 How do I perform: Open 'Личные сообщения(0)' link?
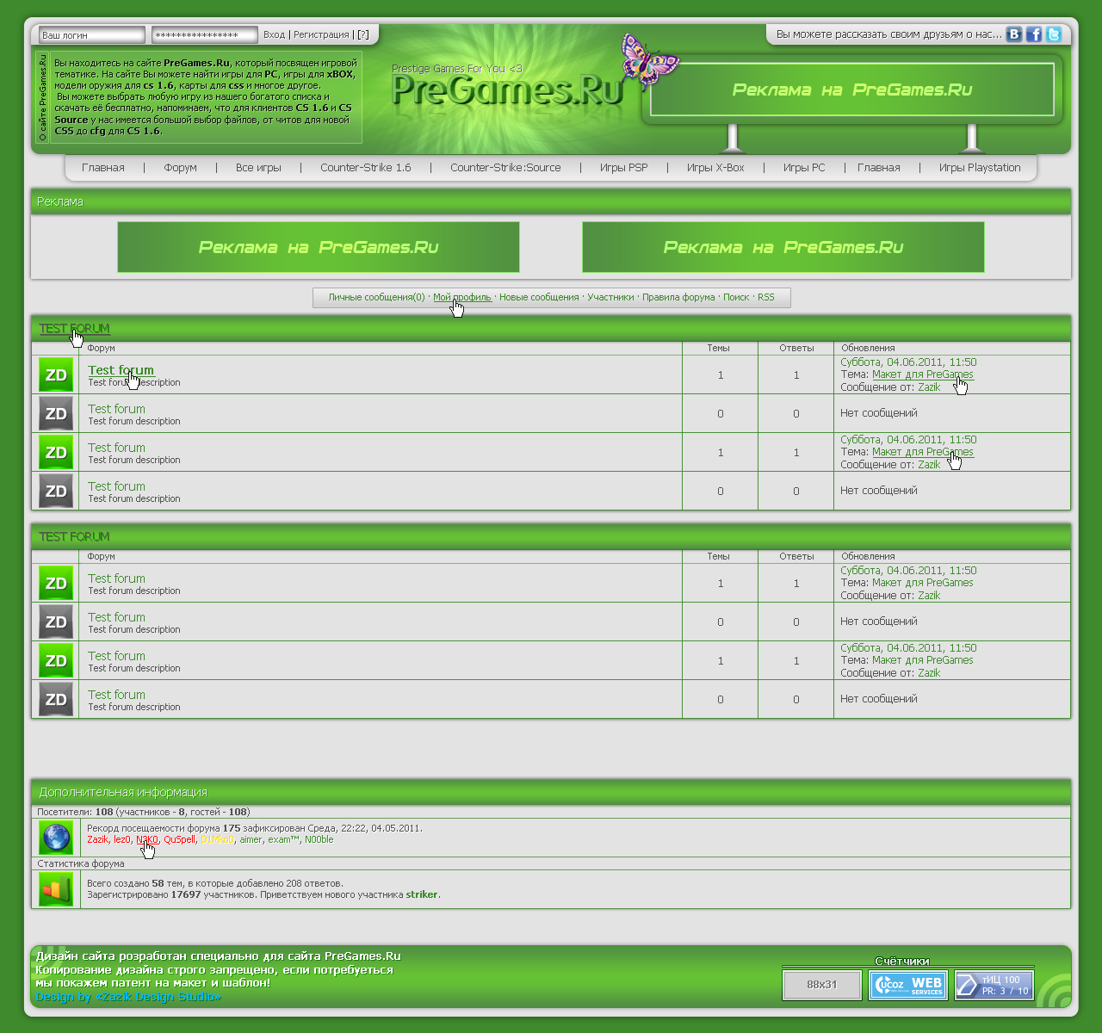pyautogui.click(x=376, y=297)
